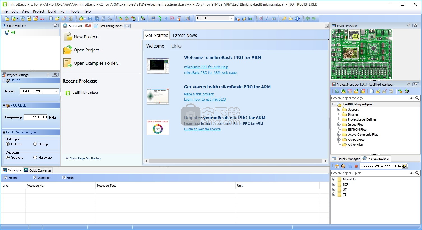
Task: Open the Links sub-tab on start page
Action: tap(177, 46)
